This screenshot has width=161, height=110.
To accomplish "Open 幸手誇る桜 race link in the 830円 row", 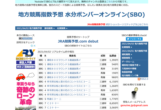I will click(x=69, y=95).
